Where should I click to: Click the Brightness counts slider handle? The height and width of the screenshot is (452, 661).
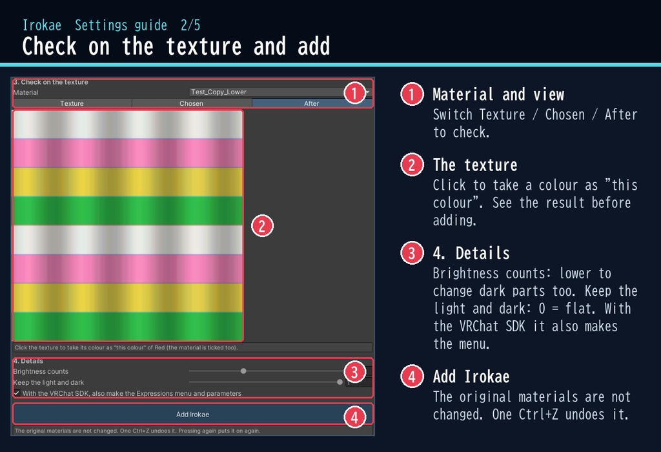click(x=243, y=371)
